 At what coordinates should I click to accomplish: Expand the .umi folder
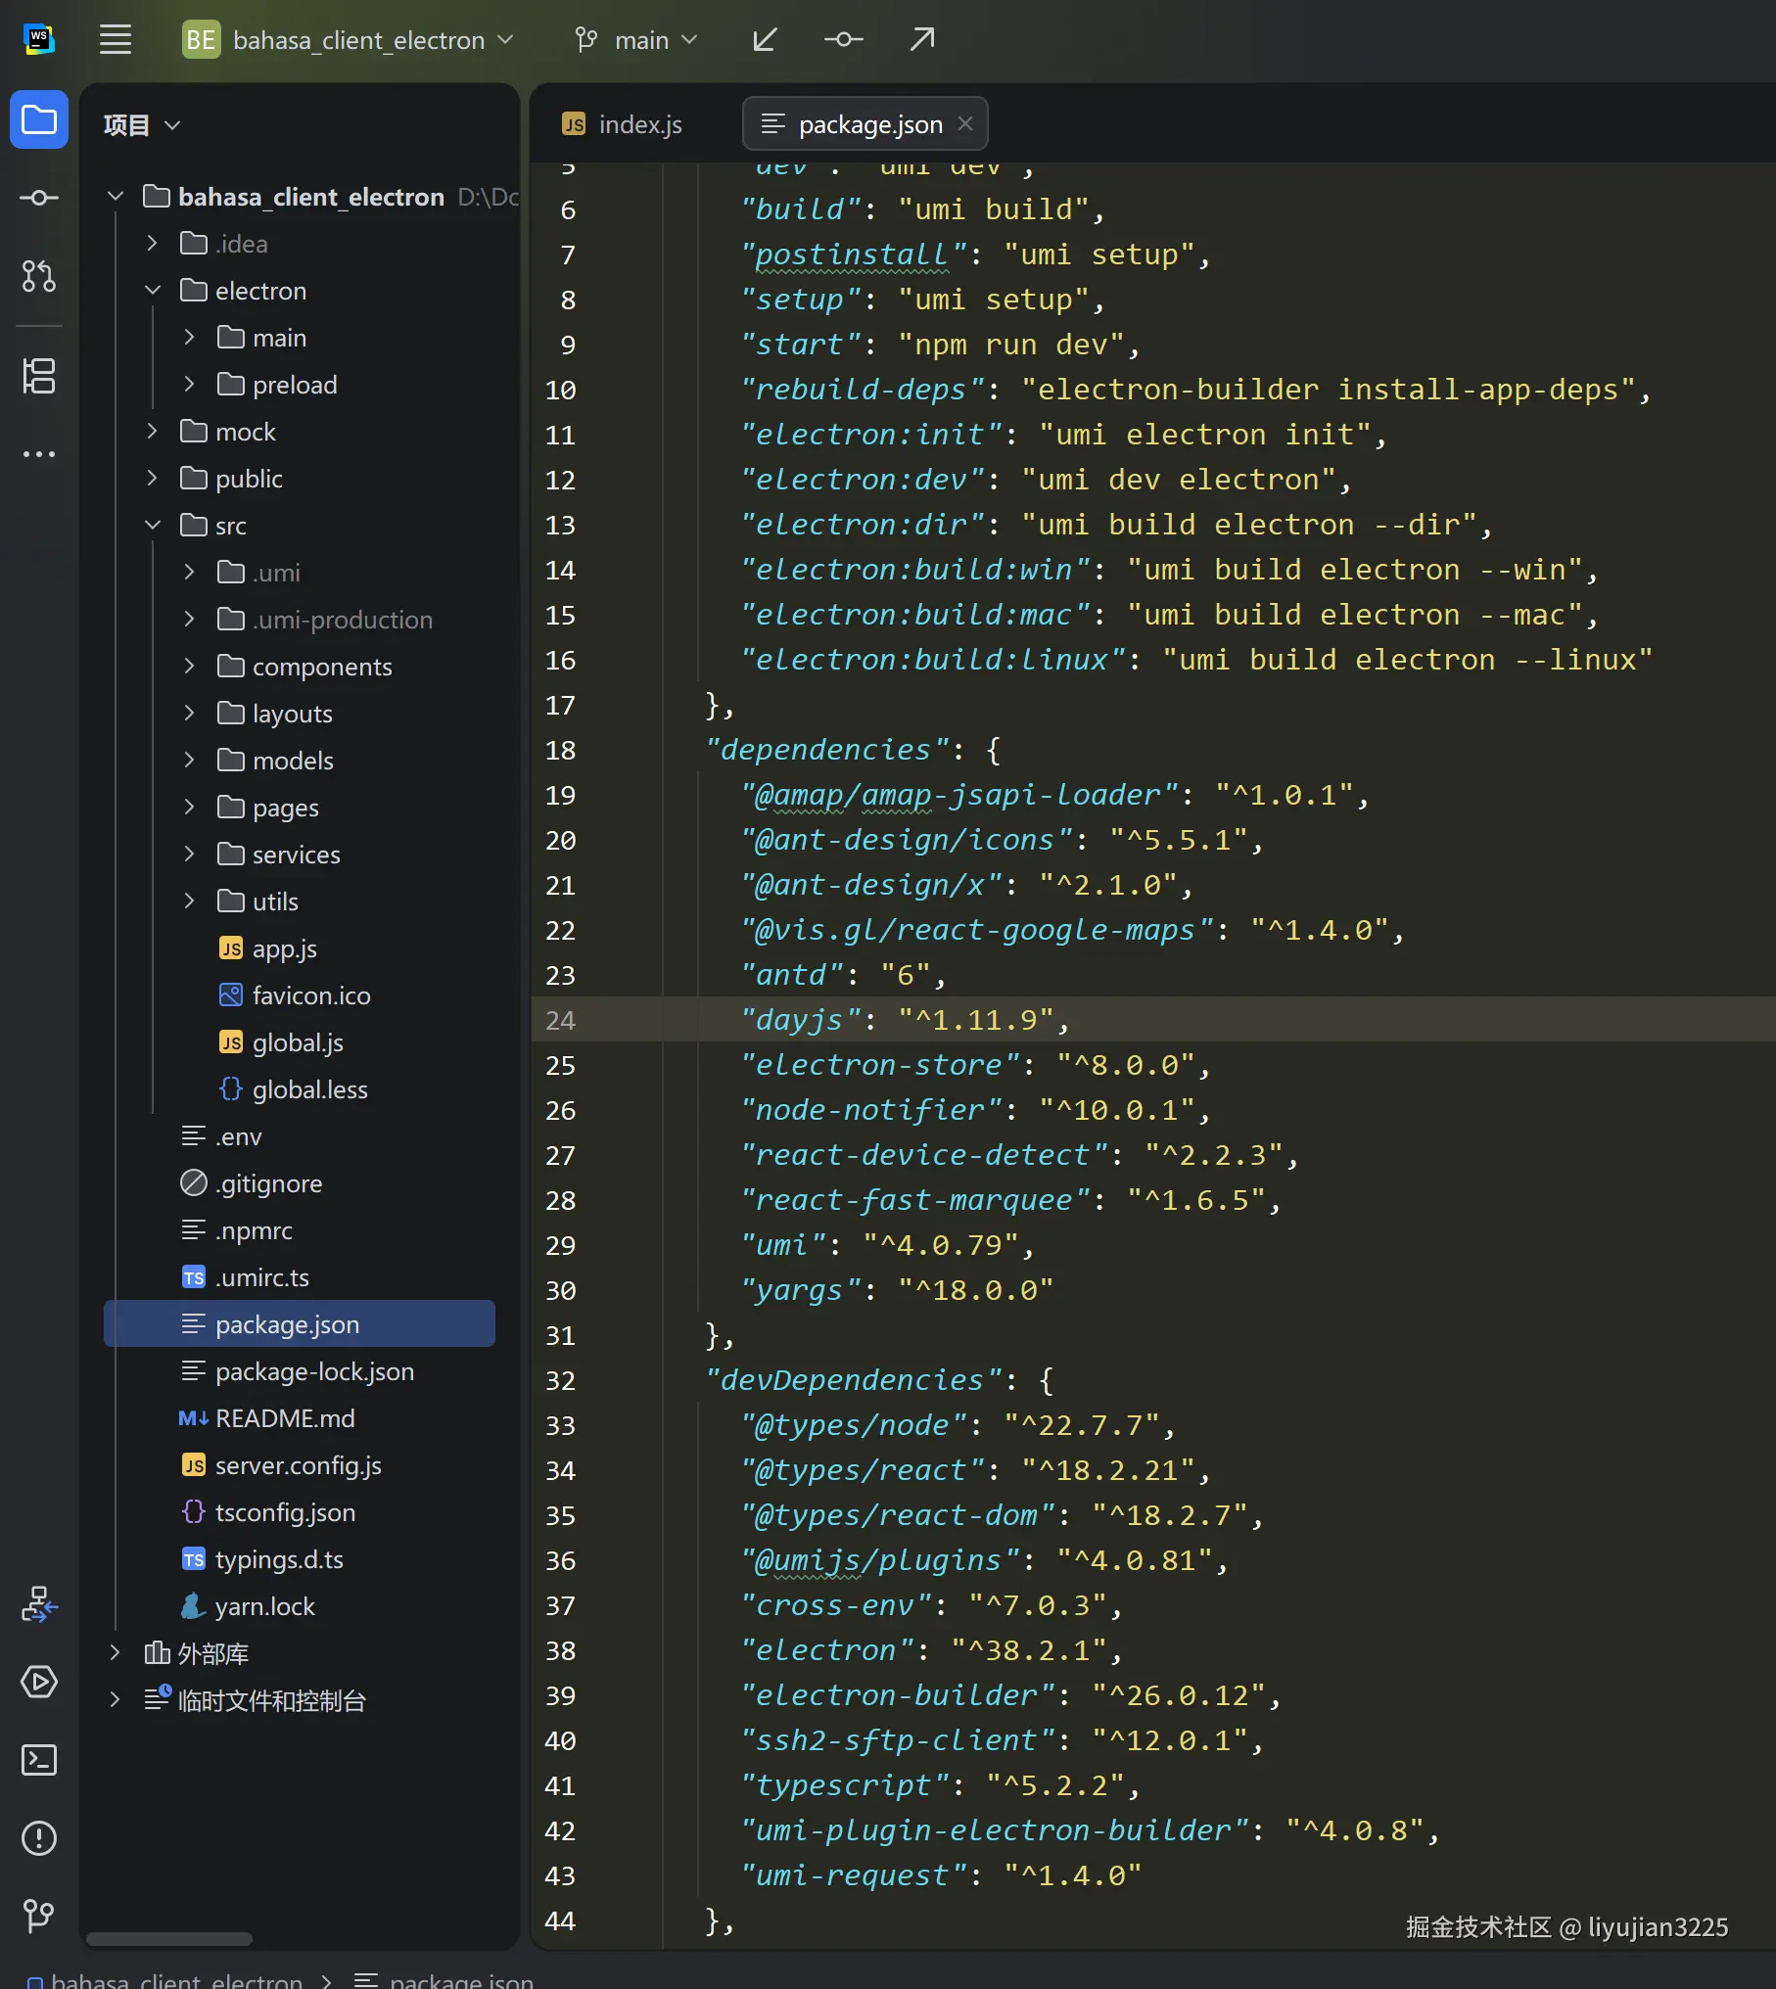[189, 573]
